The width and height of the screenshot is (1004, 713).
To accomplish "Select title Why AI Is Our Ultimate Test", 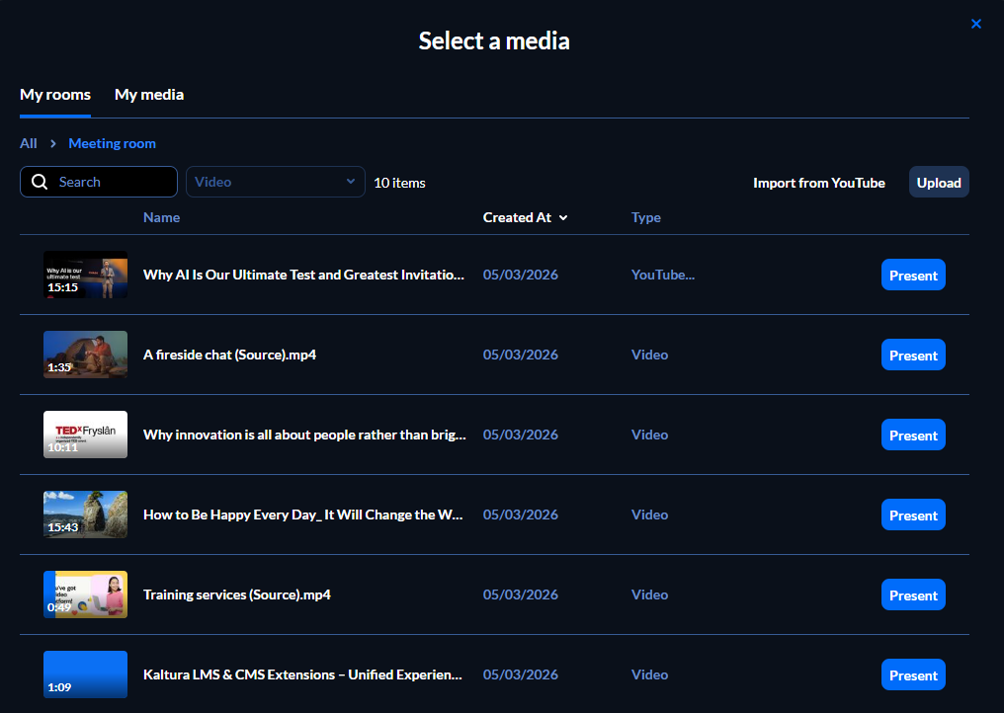I will pyautogui.click(x=303, y=275).
